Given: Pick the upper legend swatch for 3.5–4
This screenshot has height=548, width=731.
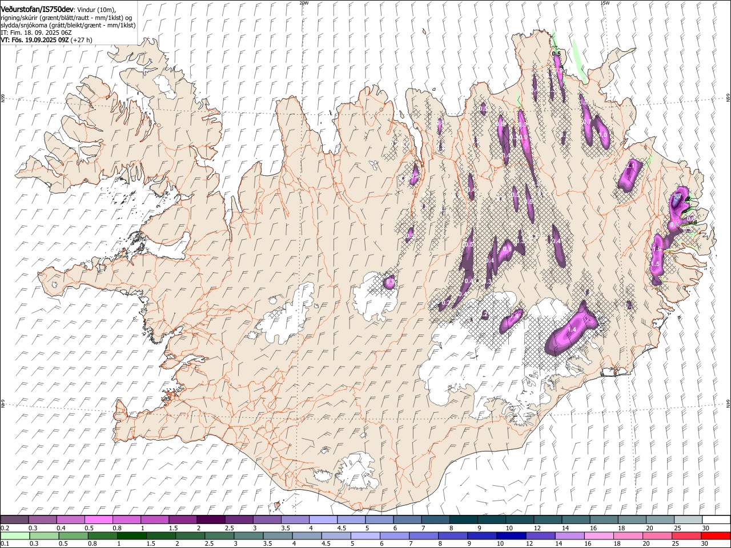Looking at the screenshot, I should 295,520.
